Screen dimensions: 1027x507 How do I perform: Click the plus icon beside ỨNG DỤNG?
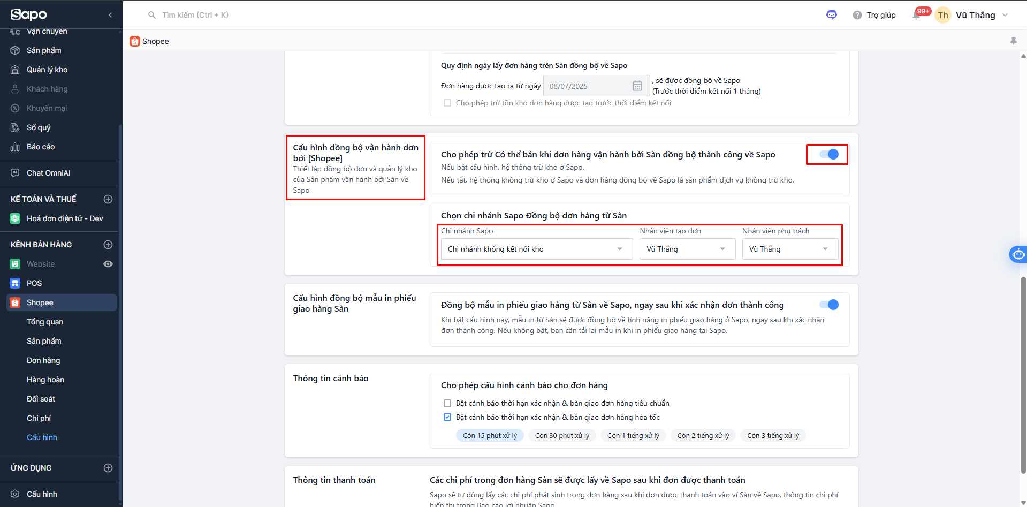(108, 468)
